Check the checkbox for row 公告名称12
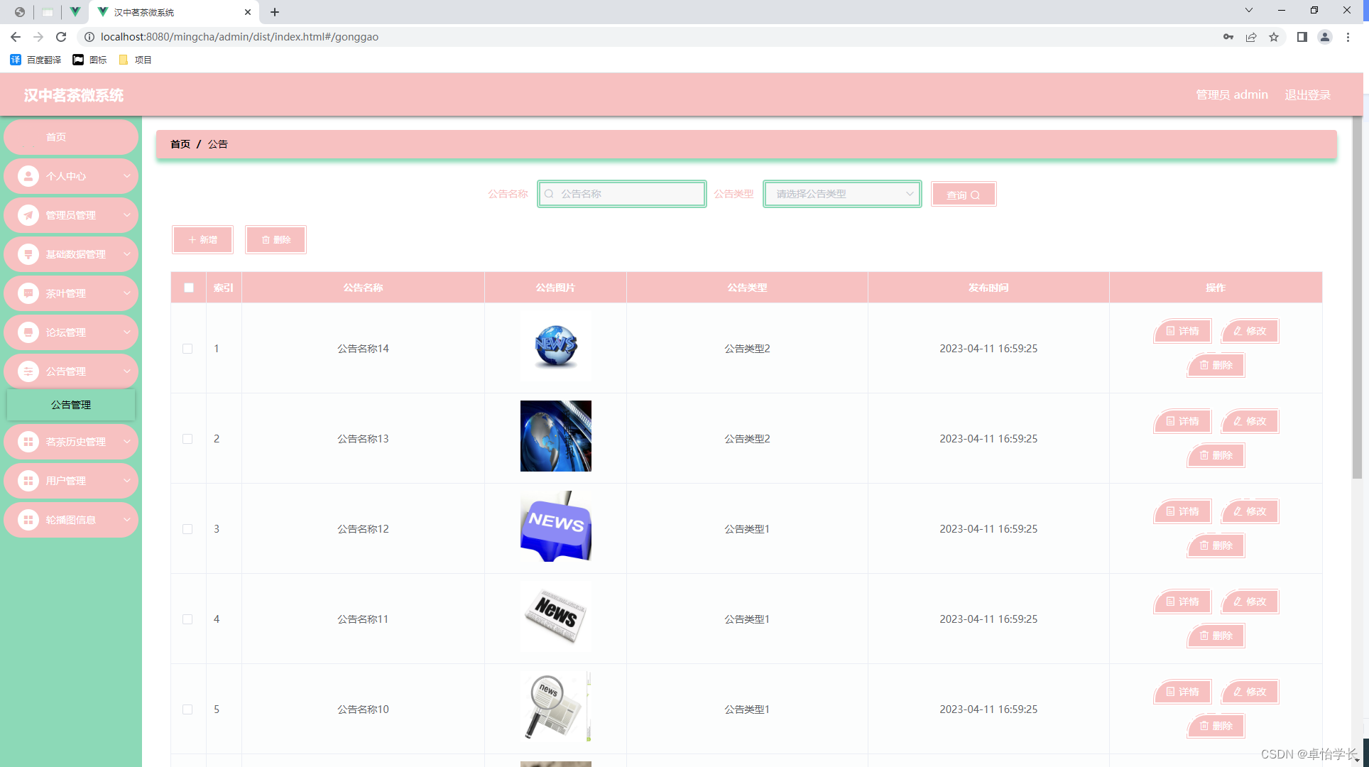The height and width of the screenshot is (767, 1369). (x=187, y=529)
